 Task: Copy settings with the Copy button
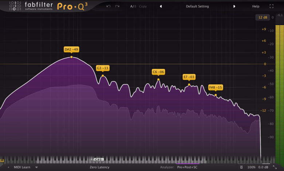click(x=143, y=6)
